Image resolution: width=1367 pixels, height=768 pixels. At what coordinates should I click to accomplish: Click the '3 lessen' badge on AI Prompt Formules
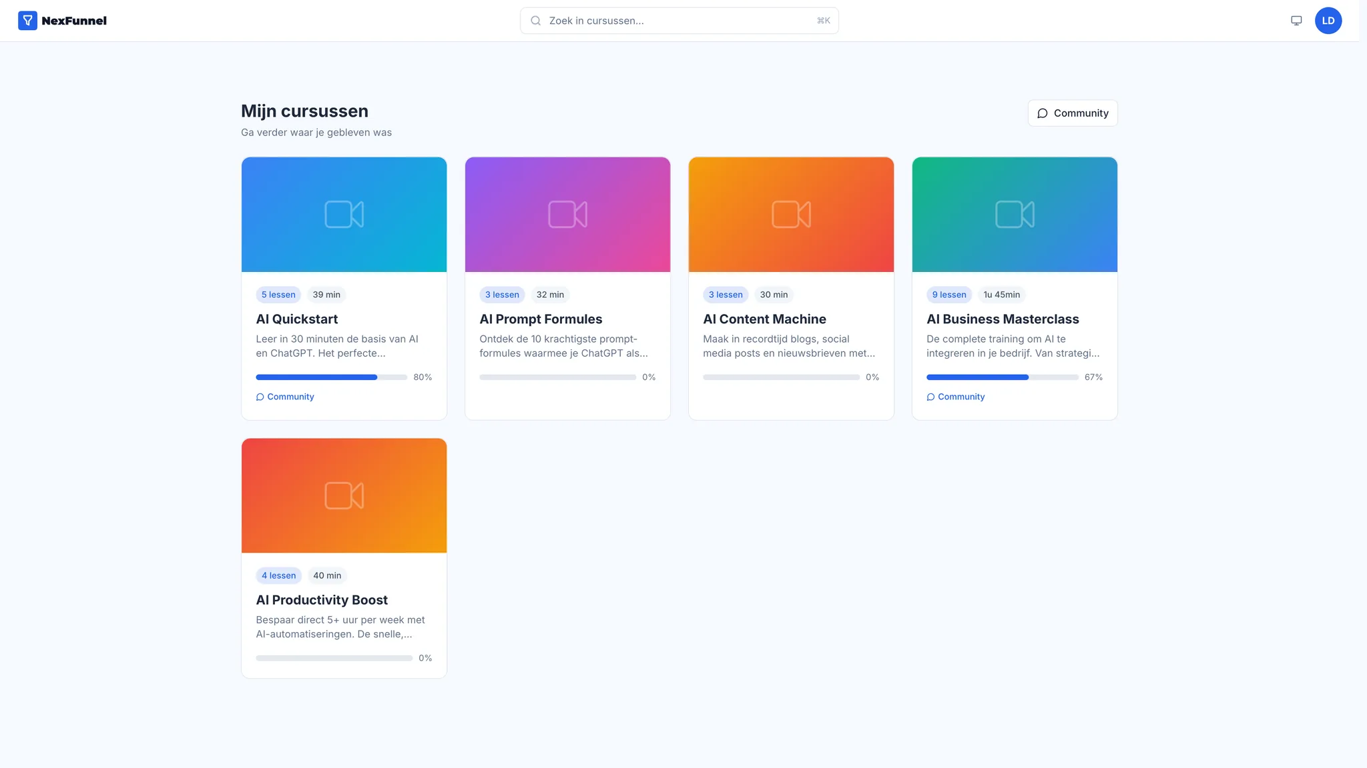502,295
